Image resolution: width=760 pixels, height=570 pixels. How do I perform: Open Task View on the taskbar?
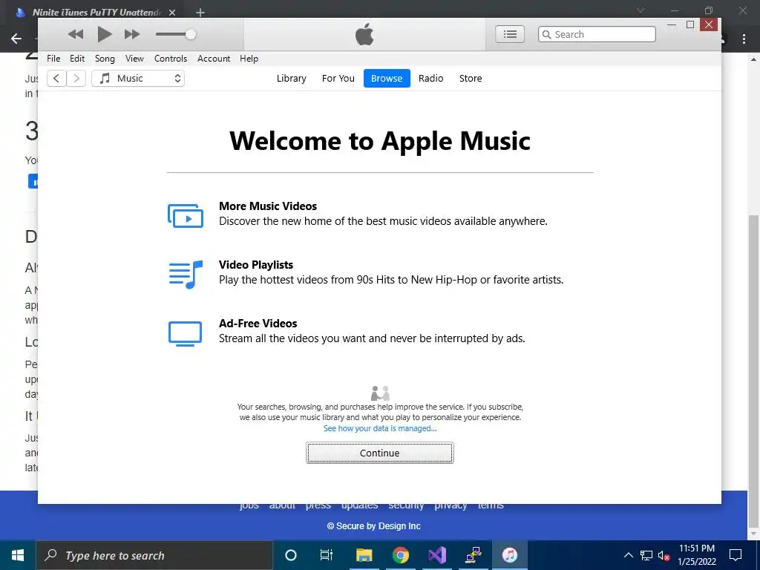[327, 555]
